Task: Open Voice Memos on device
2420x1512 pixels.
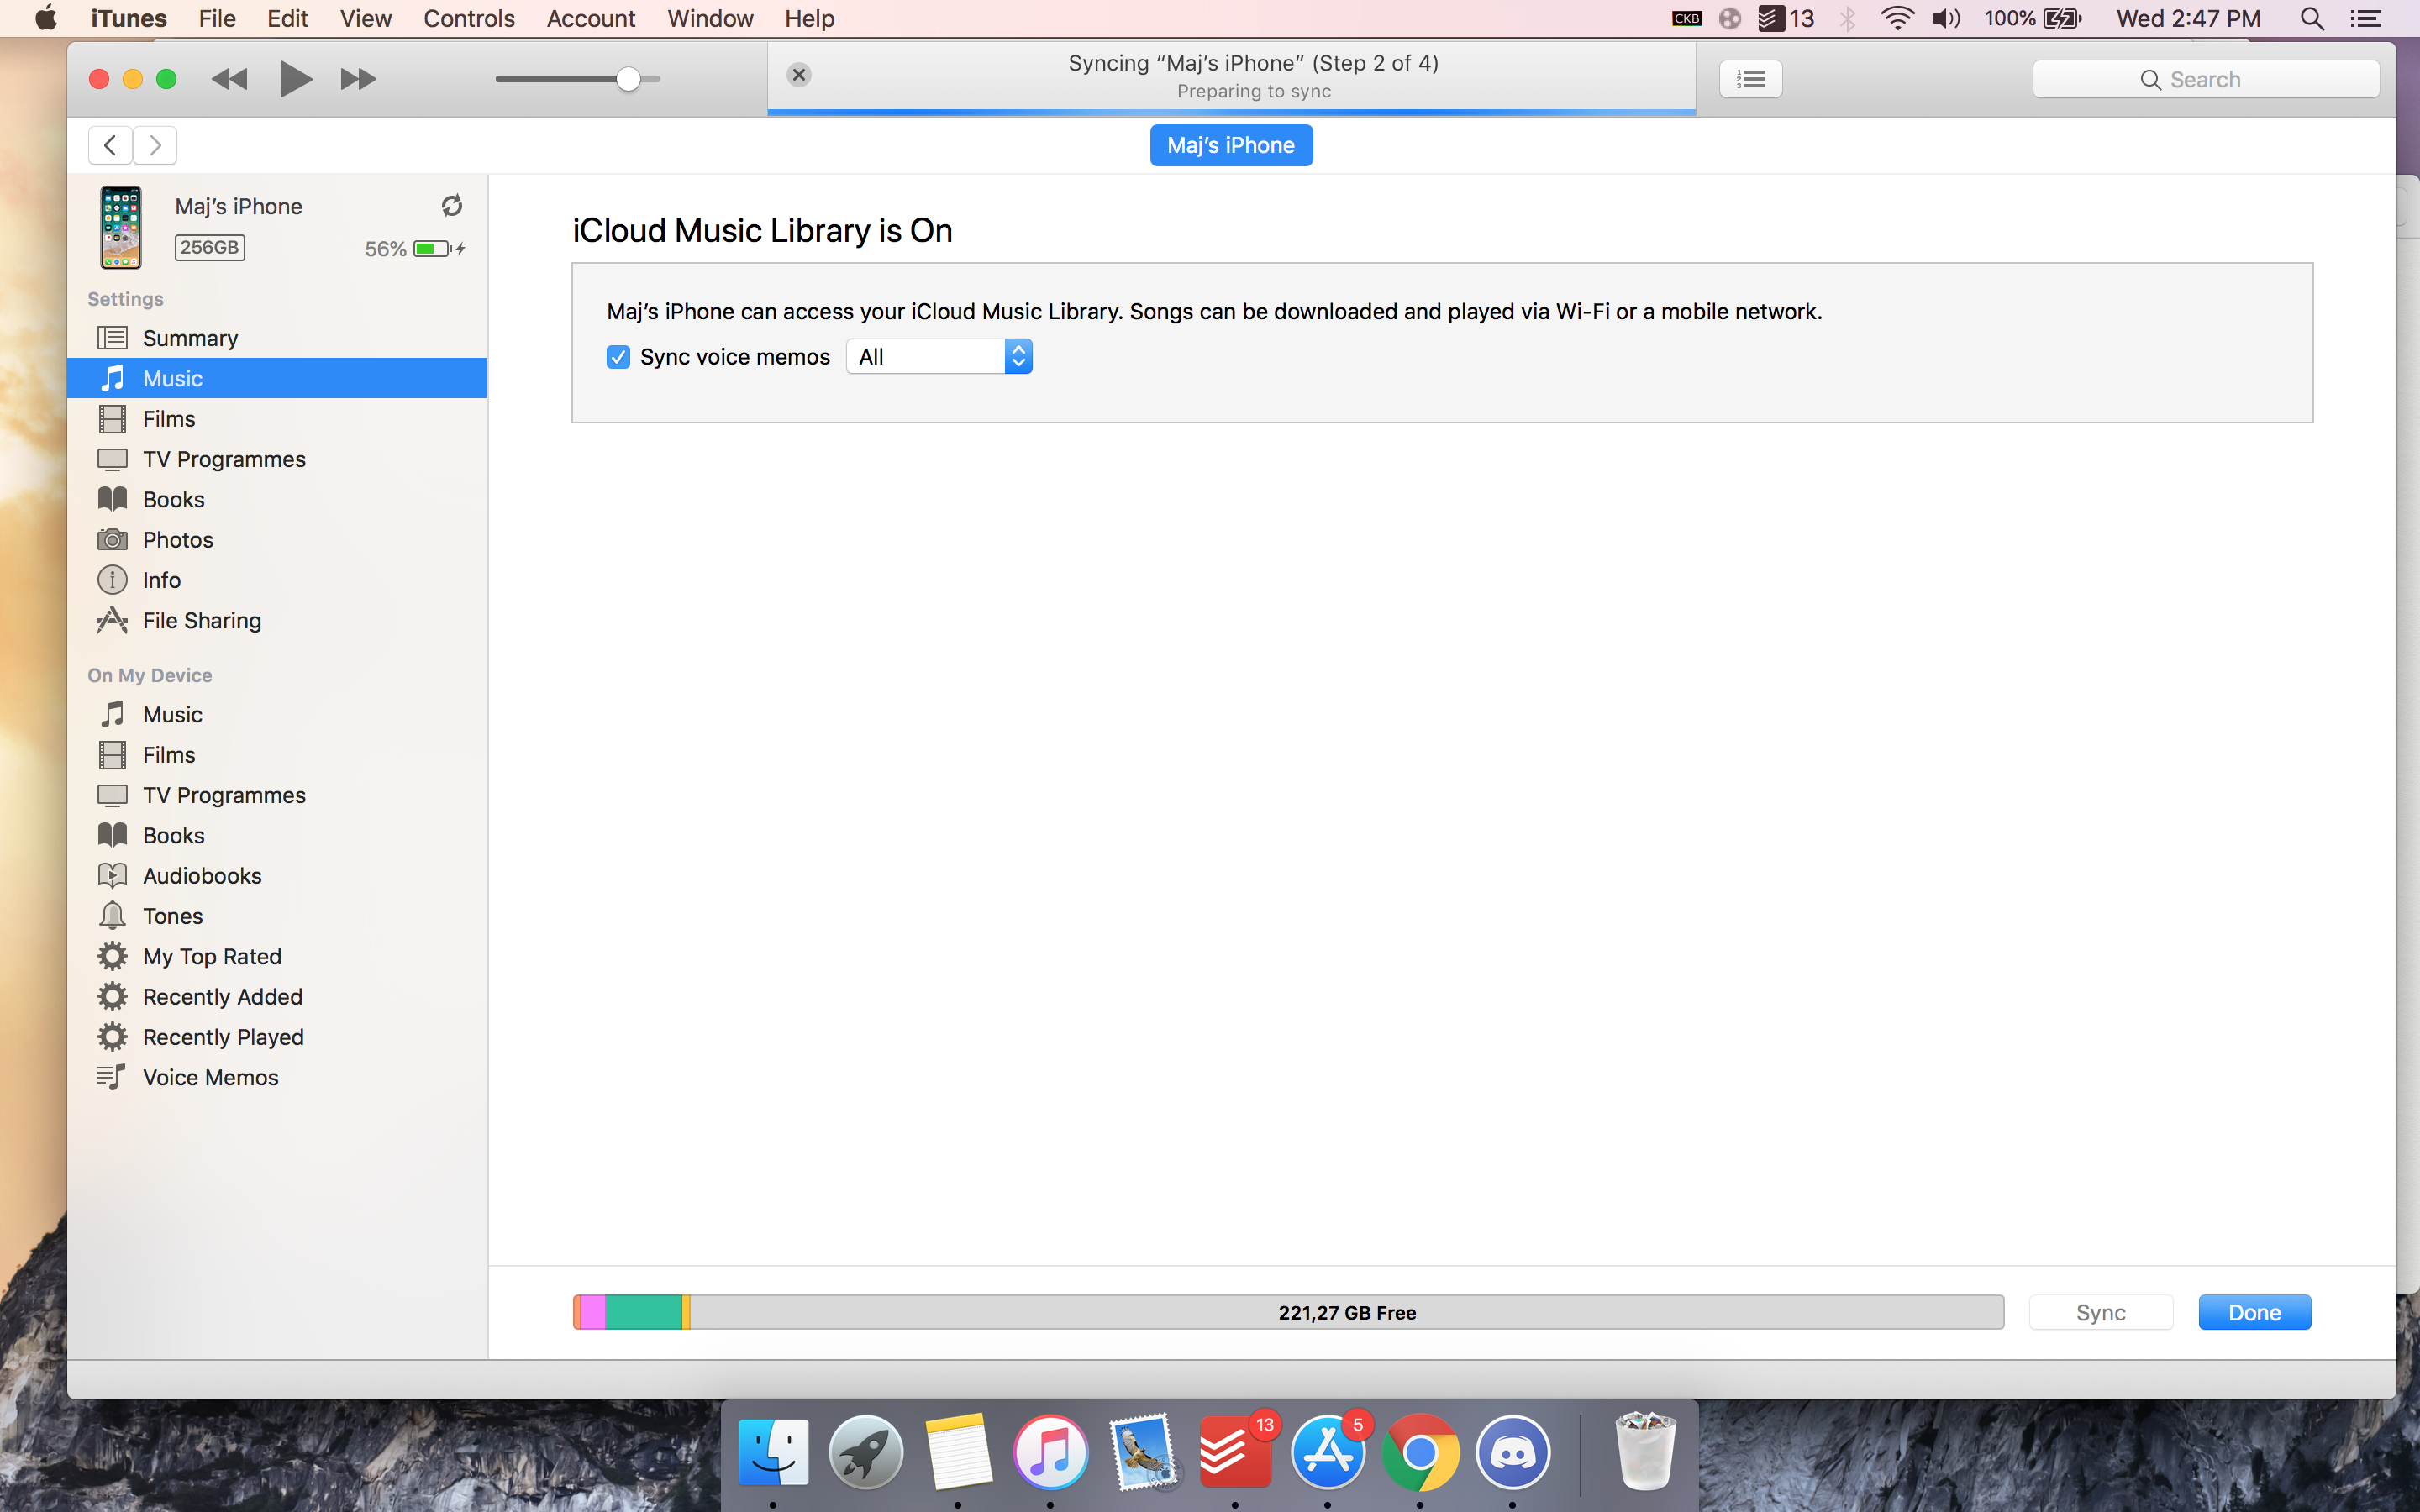Action: (210, 1077)
